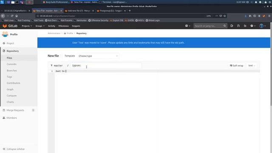Go to the Snippets page
The height and width of the screenshot is (153, 272).
[76, 26]
